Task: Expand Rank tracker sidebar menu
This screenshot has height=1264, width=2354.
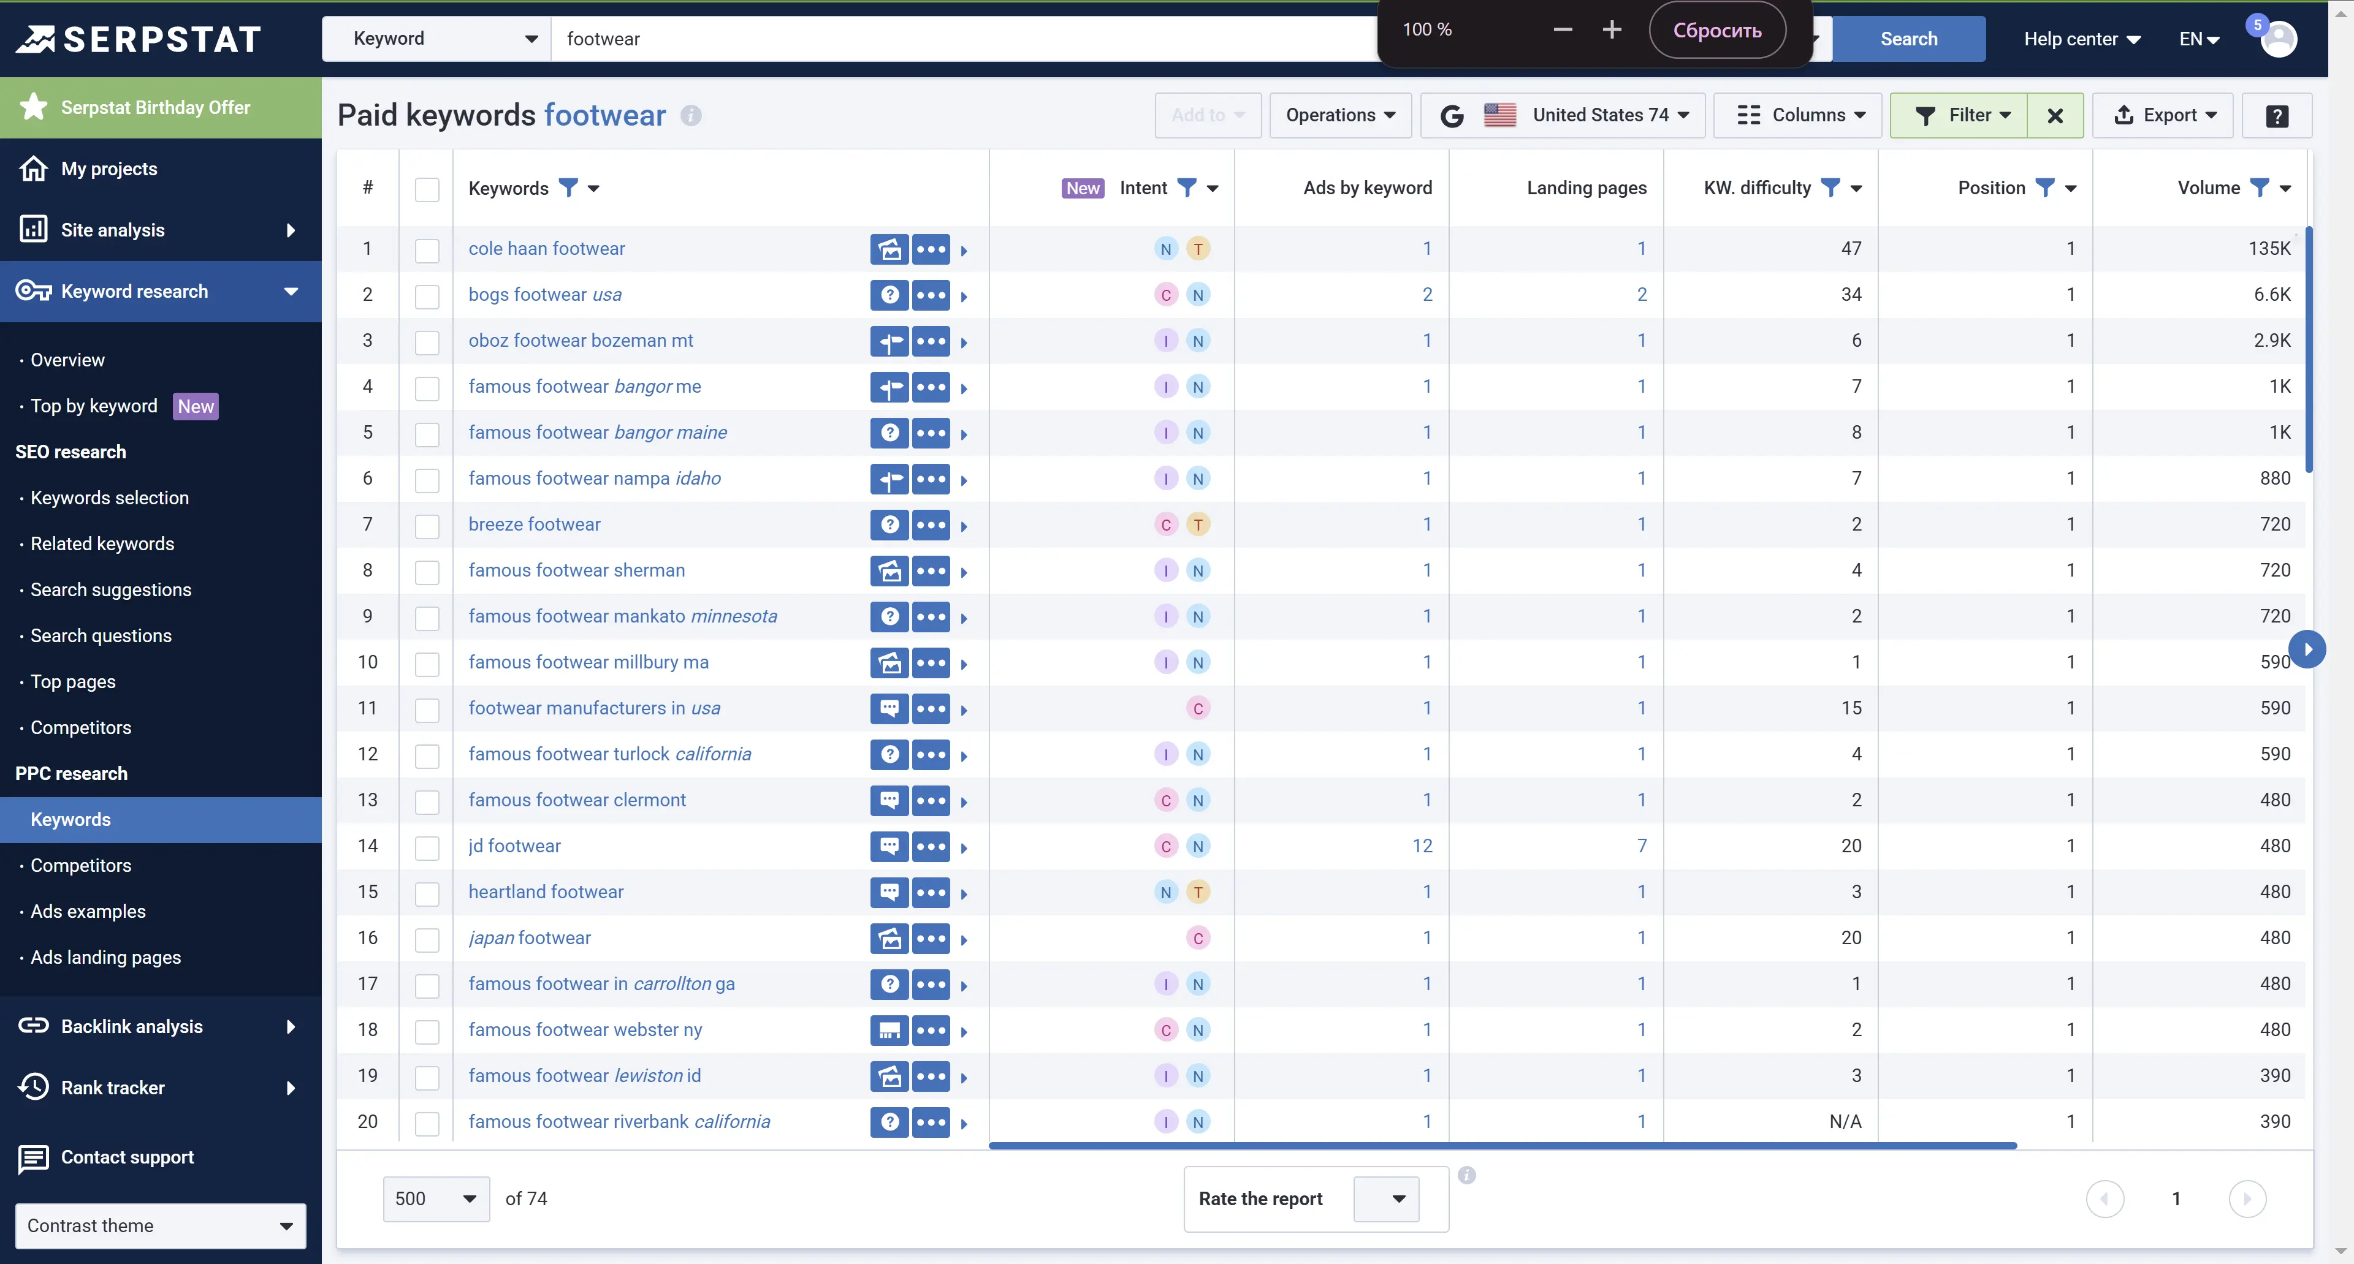Action: 161,1088
